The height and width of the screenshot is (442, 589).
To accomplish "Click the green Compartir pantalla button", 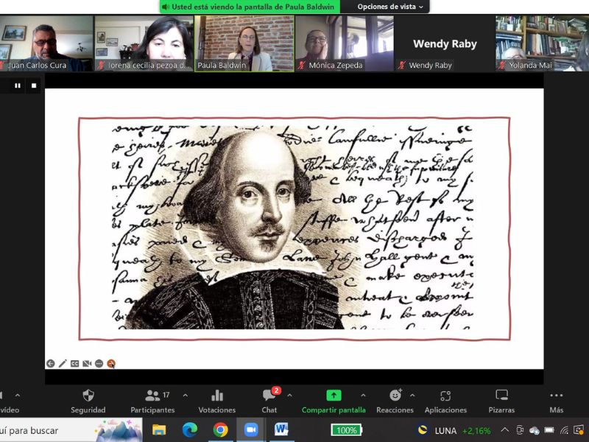I will click(x=334, y=401).
